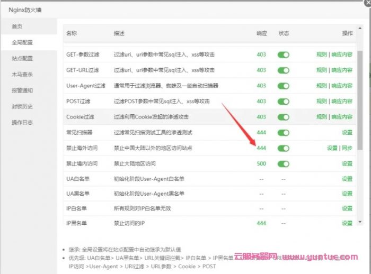Open 操作日志 menu item

[x=22, y=122]
